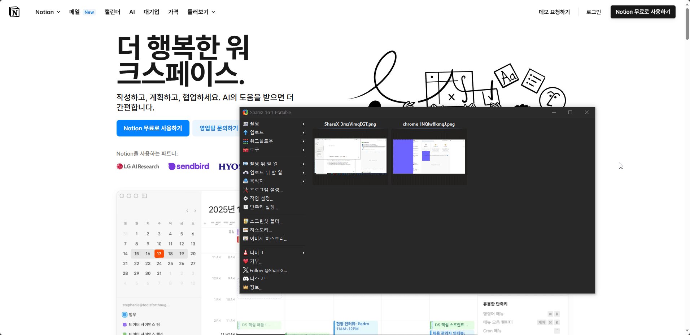Maximize the ShareX window

click(x=570, y=112)
